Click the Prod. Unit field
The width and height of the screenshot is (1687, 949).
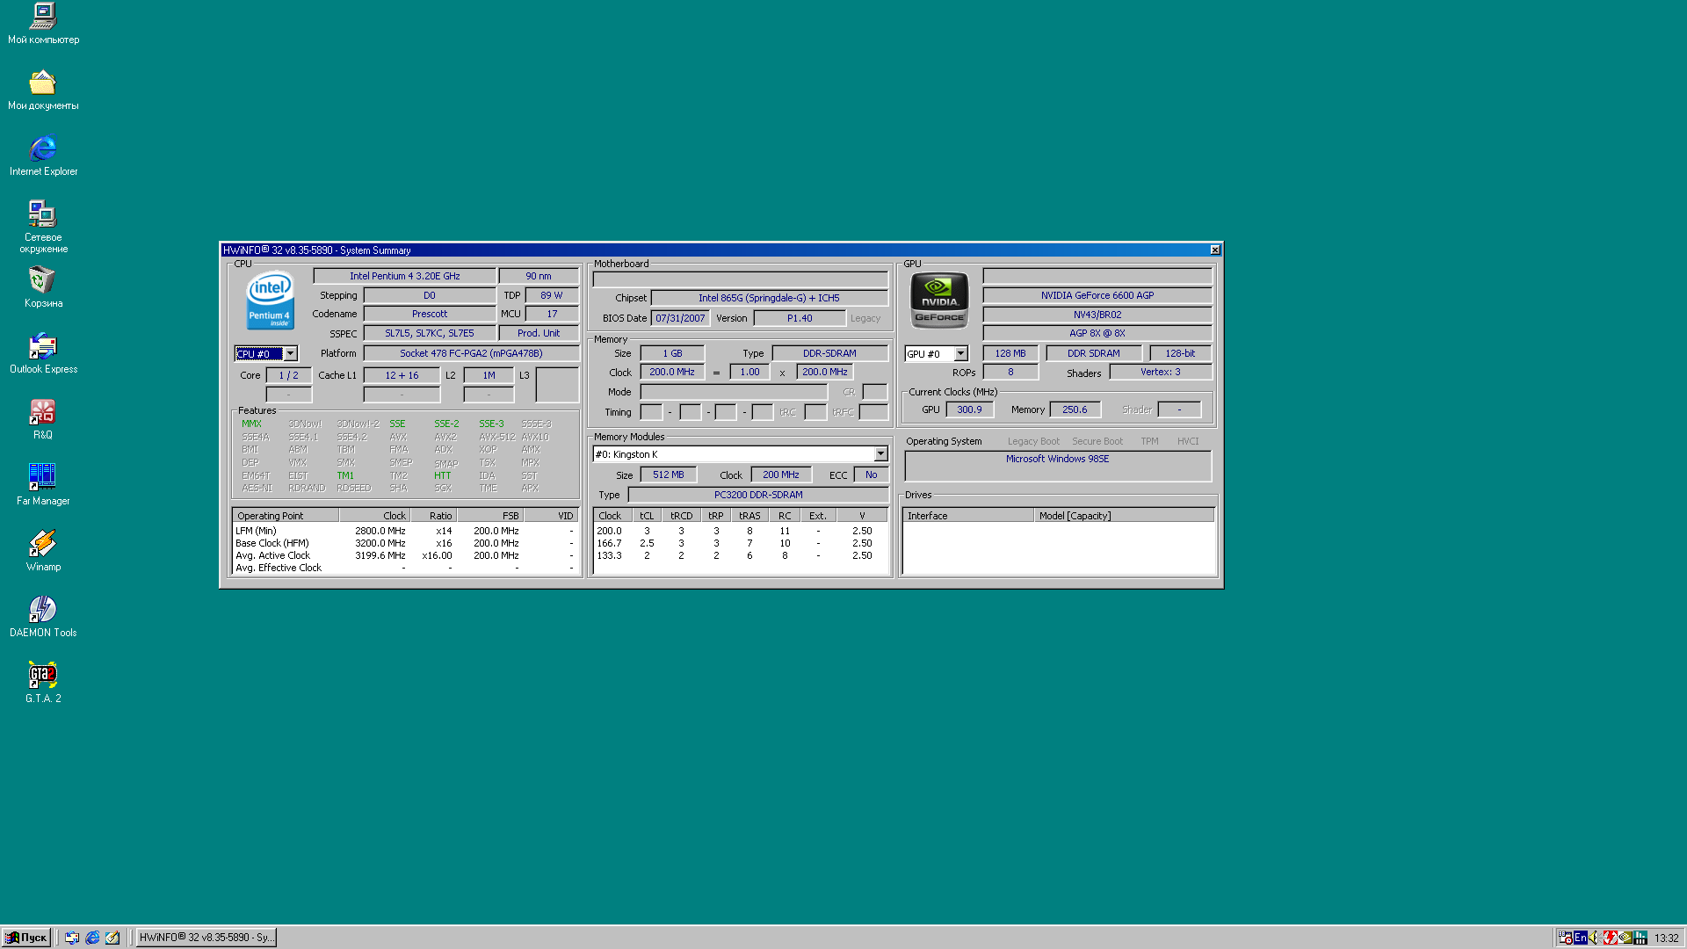click(x=538, y=333)
